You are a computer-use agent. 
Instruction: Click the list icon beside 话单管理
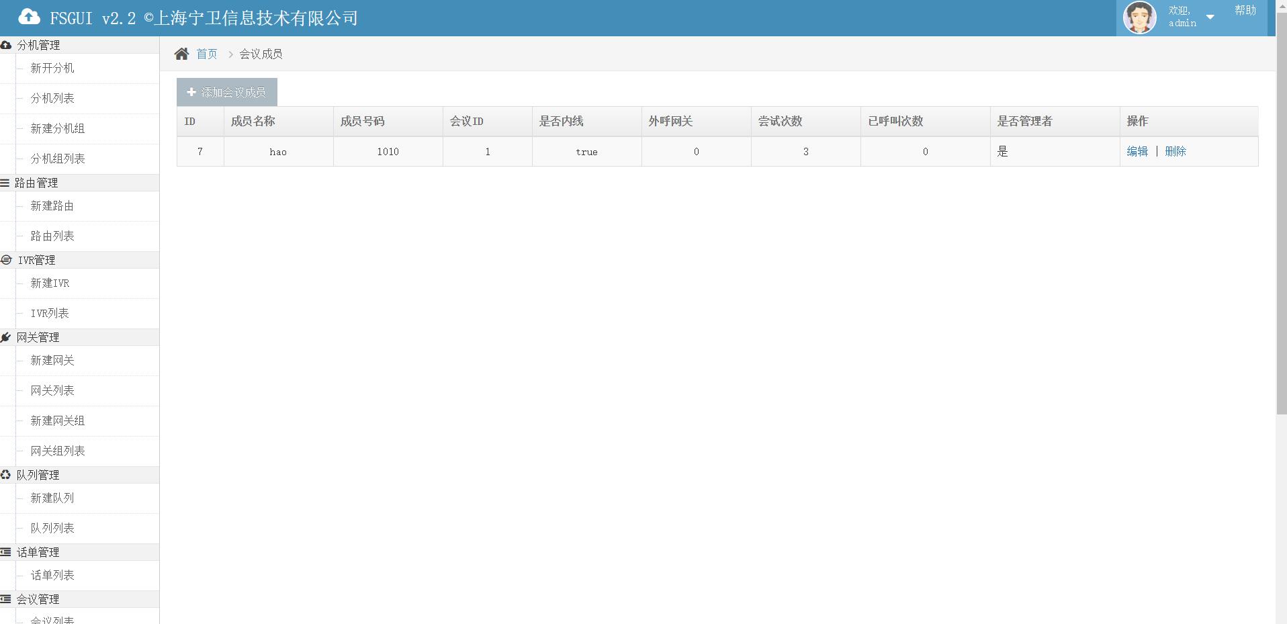click(x=6, y=552)
